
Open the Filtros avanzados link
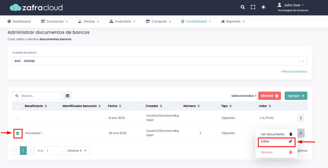coord(294,72)
